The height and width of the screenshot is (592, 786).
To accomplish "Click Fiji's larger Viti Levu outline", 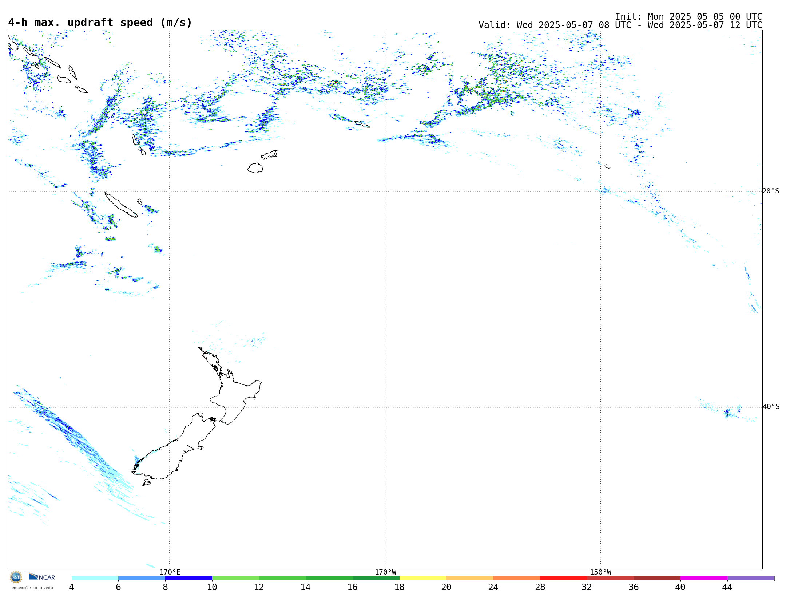I will coord(255,168).
